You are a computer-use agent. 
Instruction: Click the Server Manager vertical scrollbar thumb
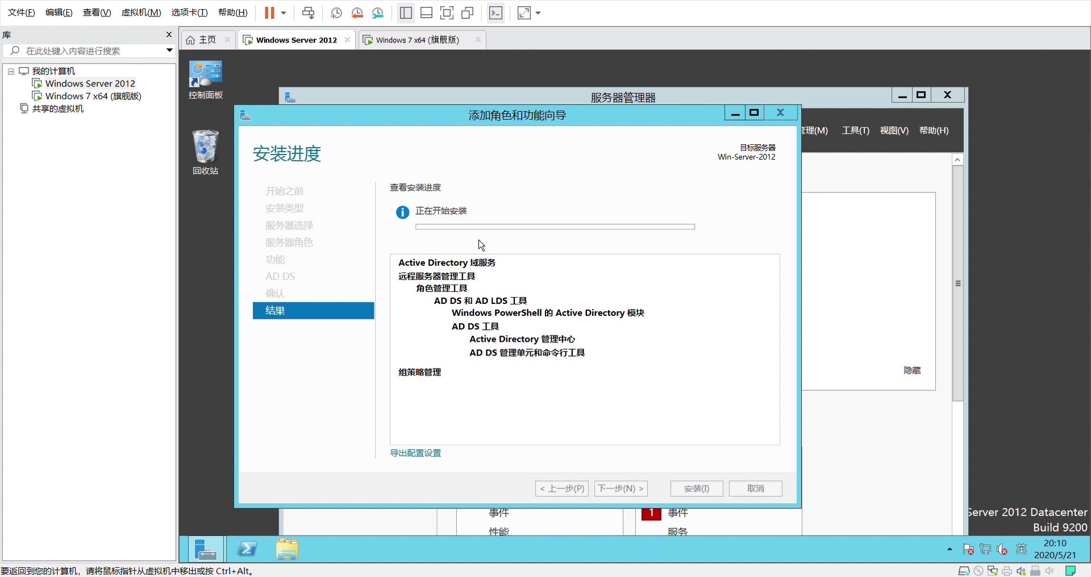(x=958, y=283)
